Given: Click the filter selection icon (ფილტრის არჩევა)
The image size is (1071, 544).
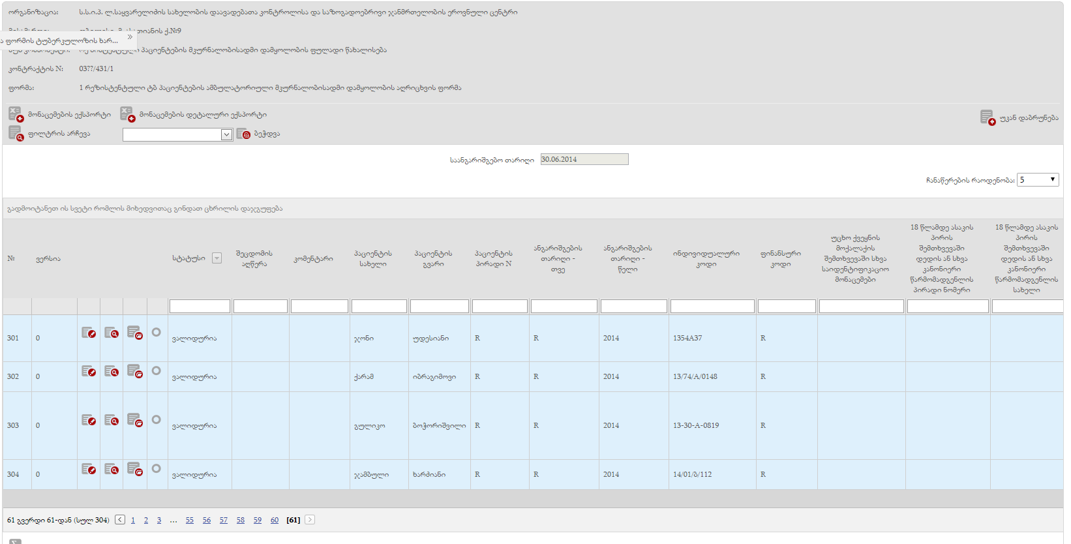Looking at the screenshot, I should 16,134.
